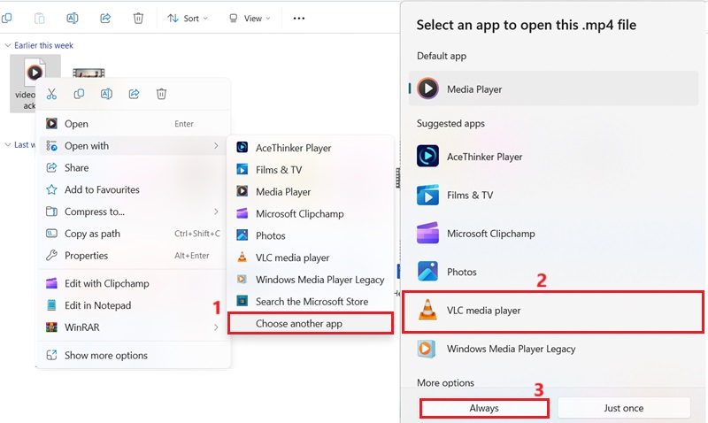Click the Copy icon in Explorer toolbar

pos(7,18)
